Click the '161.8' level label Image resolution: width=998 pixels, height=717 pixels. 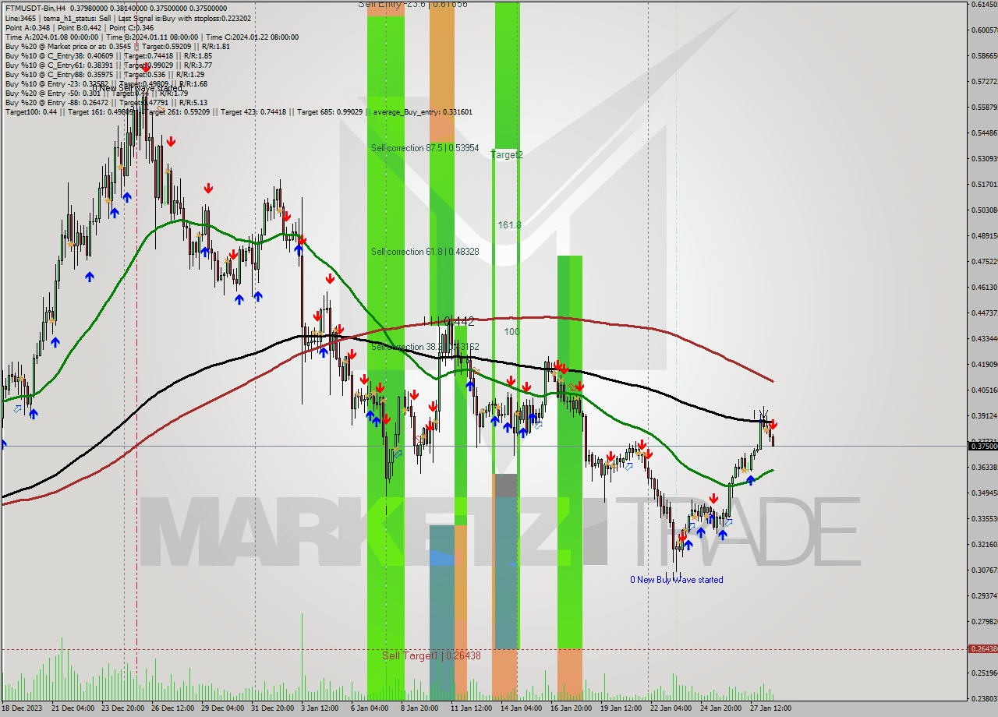pos(509,225)
